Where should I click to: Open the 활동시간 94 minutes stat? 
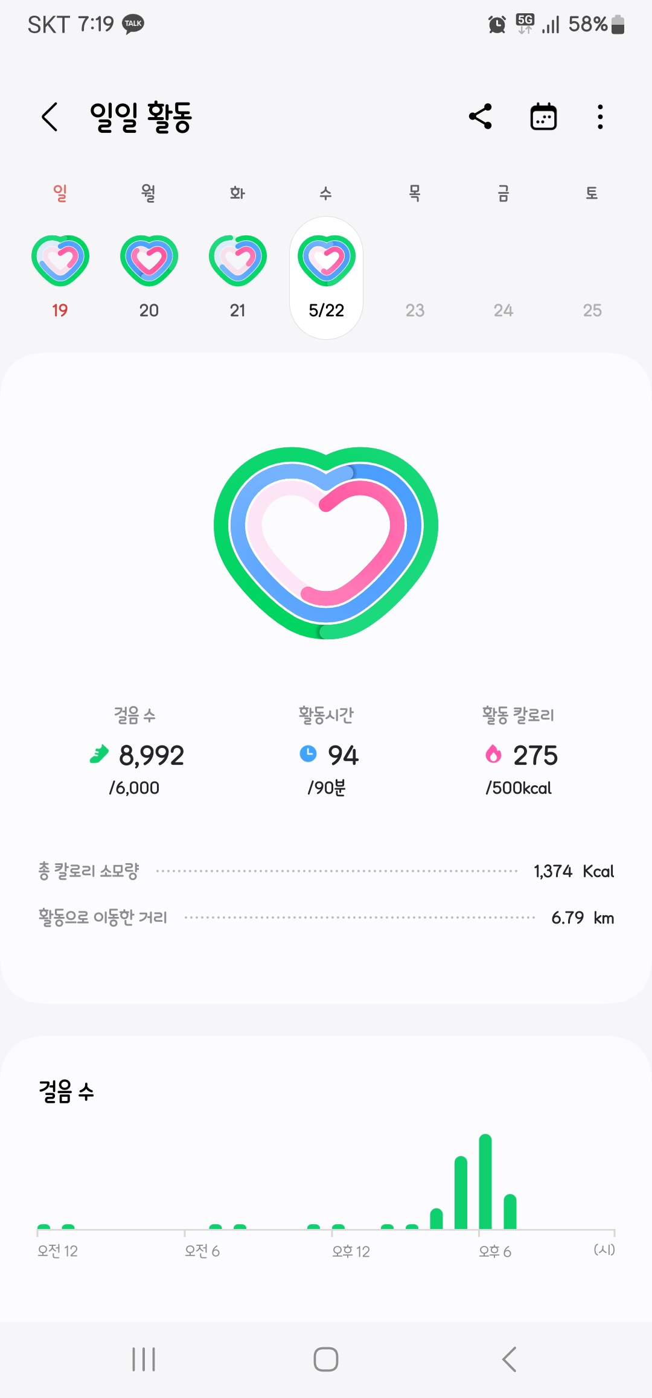328,755
